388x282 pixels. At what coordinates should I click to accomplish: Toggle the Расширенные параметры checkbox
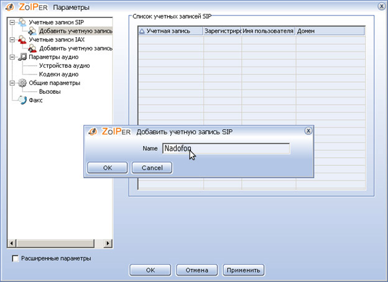(16, 258)
